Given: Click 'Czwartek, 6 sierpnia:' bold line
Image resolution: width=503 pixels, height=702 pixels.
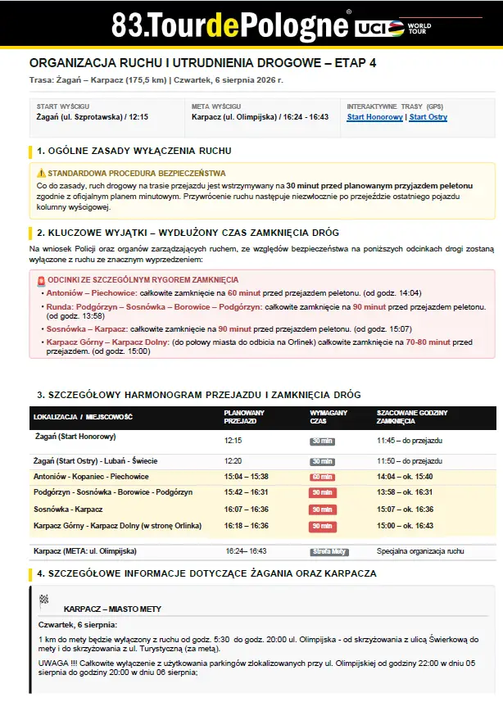Looking at the screenshot, I should [78, 625].
